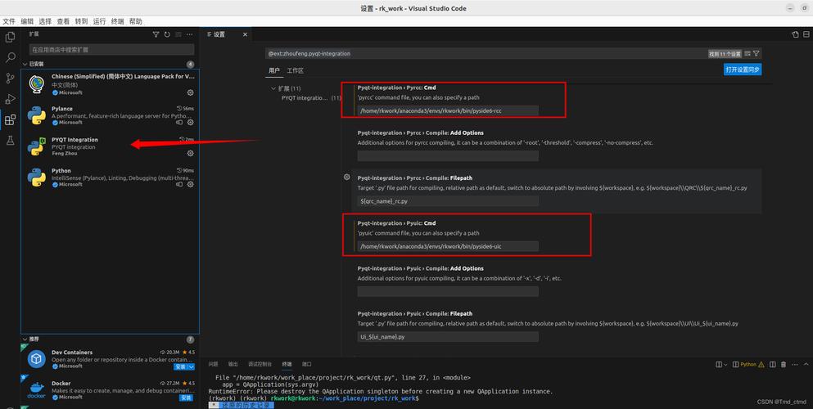Split the terminal panel
Screen dimensions: 813x409
773,365
